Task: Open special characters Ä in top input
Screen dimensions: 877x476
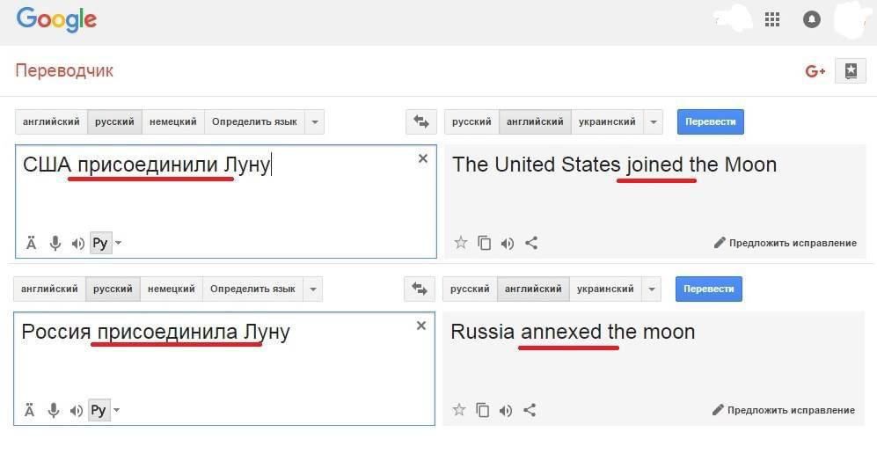Action: click(x=32, y=243)
